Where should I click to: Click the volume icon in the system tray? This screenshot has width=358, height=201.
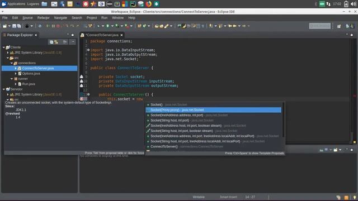pos(354,4)
